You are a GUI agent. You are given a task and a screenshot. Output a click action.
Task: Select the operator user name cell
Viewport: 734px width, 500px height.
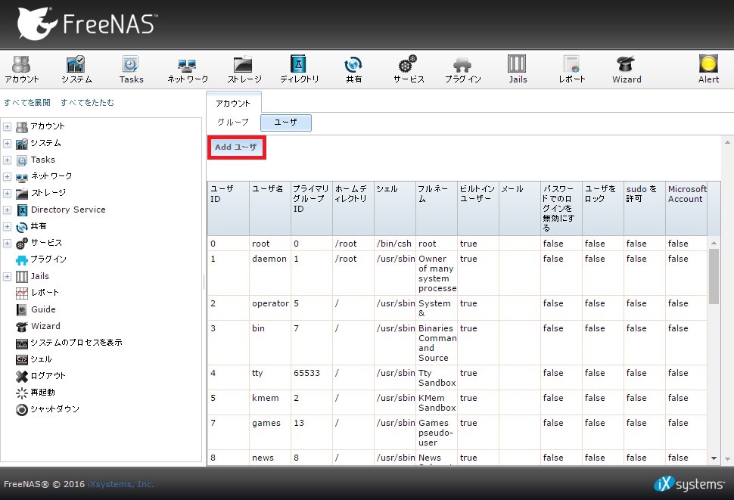tap(270, 308)
